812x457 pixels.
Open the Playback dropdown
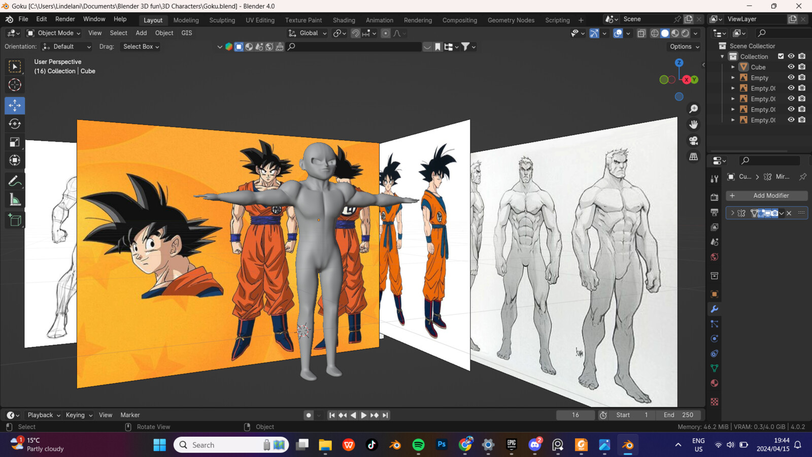pyautogui.click(x=44, y=415)
